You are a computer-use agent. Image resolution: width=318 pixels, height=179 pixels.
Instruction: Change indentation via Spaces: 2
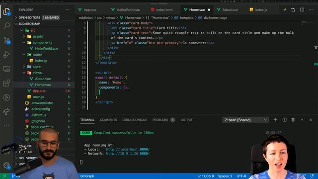tap(225, 176)
